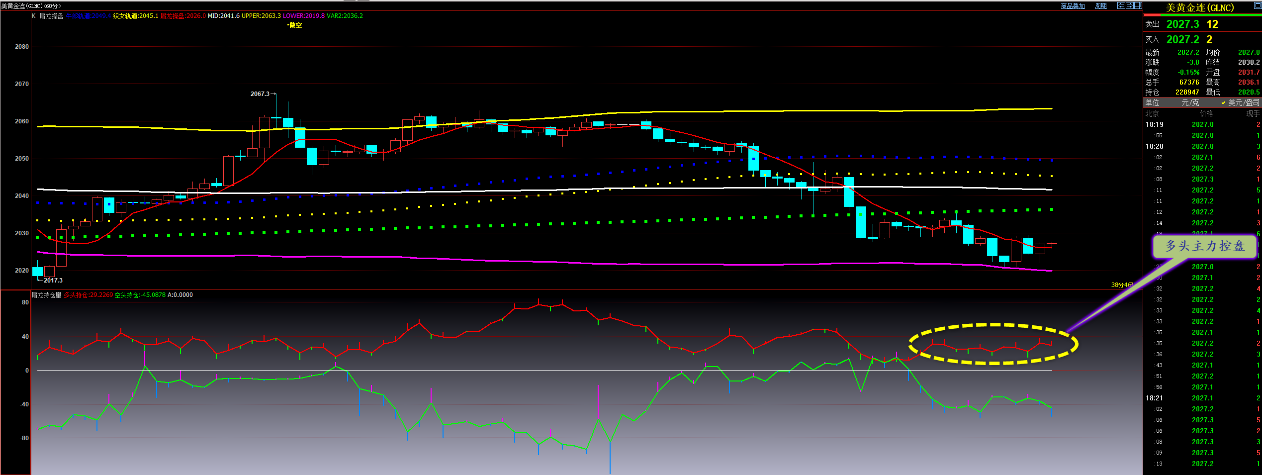Click the forward arrow icon above the chart
The width and height of the screenshot is (1262, 475).
point(1129,6)
